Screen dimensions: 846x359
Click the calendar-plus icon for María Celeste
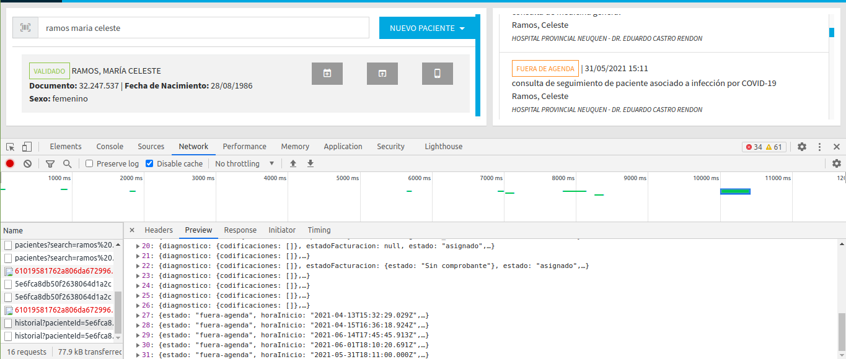327,74
